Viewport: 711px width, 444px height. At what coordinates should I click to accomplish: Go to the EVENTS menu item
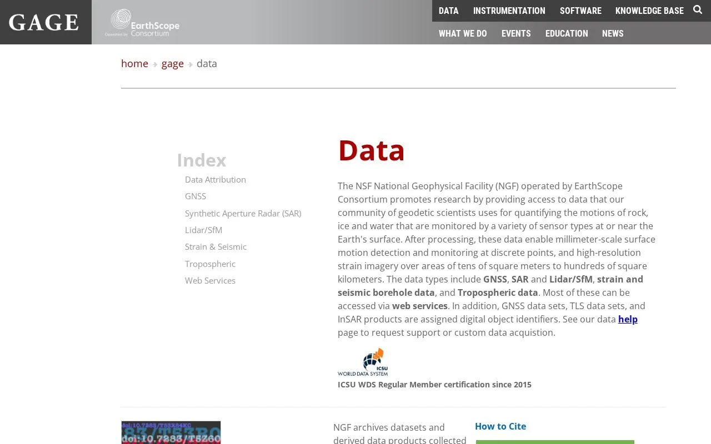coord(516,33)
